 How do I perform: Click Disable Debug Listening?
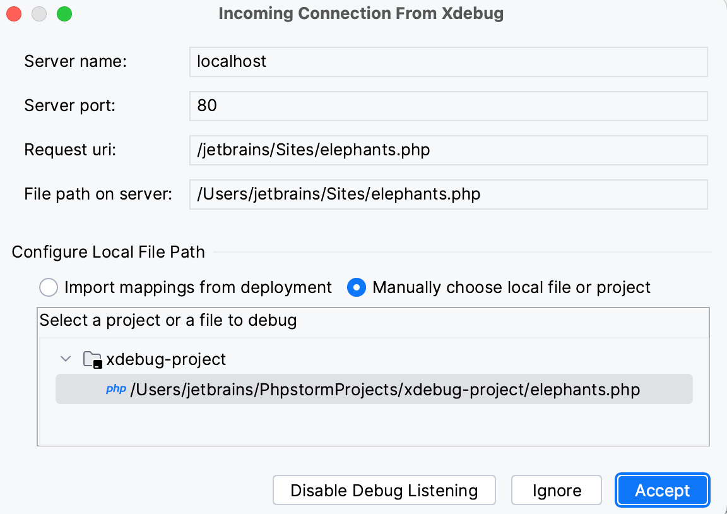[x=384, y=490]
